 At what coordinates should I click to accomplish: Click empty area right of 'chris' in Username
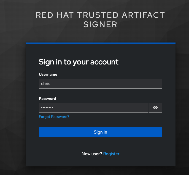tap(110, 84)
